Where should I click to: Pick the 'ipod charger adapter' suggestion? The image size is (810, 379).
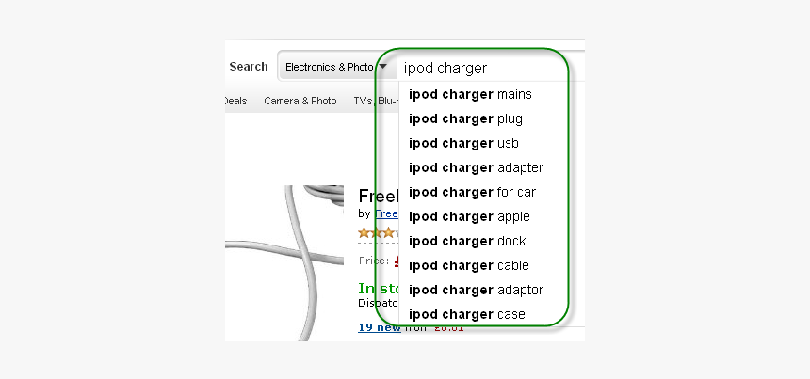476,167
